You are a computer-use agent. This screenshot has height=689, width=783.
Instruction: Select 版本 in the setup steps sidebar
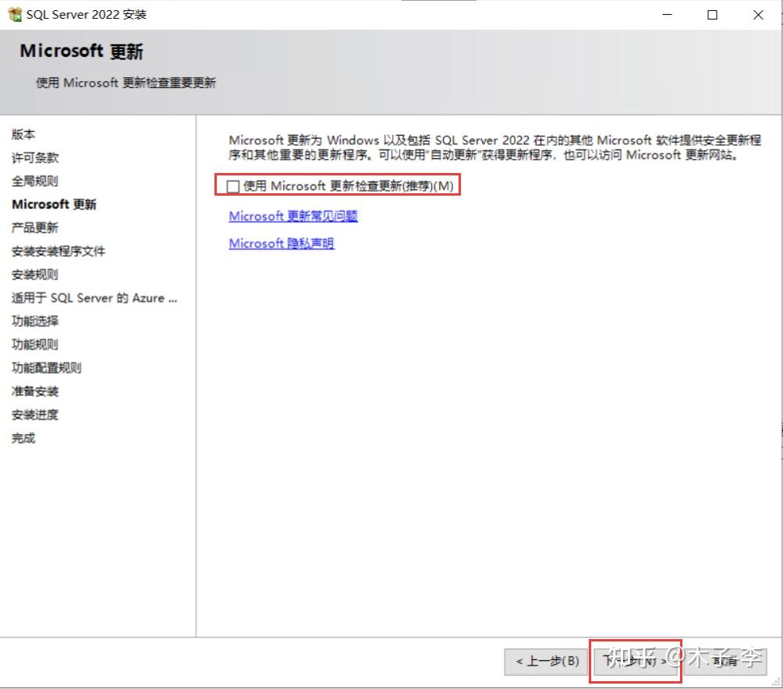point(23,134)
